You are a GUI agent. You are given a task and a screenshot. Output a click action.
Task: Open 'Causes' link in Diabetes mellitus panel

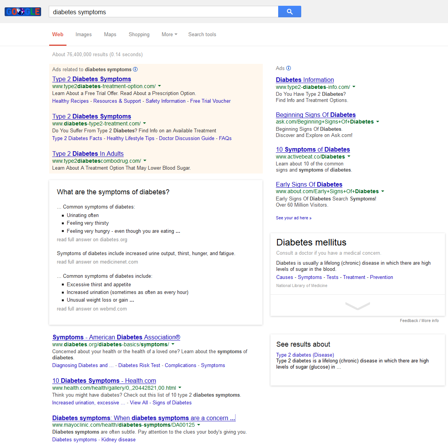coord(285,277)
